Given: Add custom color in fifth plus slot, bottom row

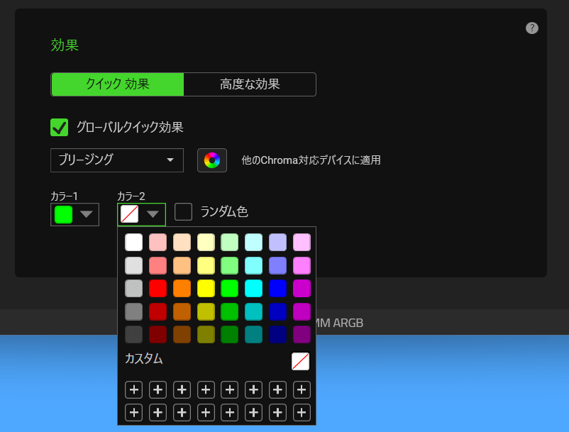Looking at the screenshot, I should click(230, 412).
